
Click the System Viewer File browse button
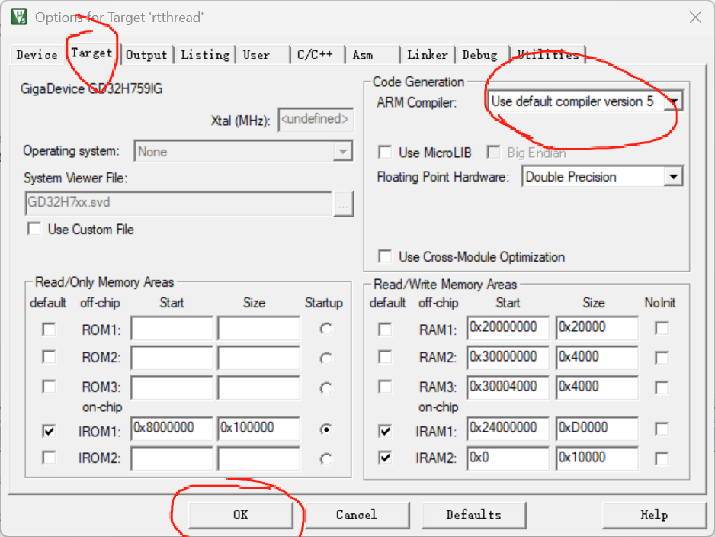[x=343, y=204]
